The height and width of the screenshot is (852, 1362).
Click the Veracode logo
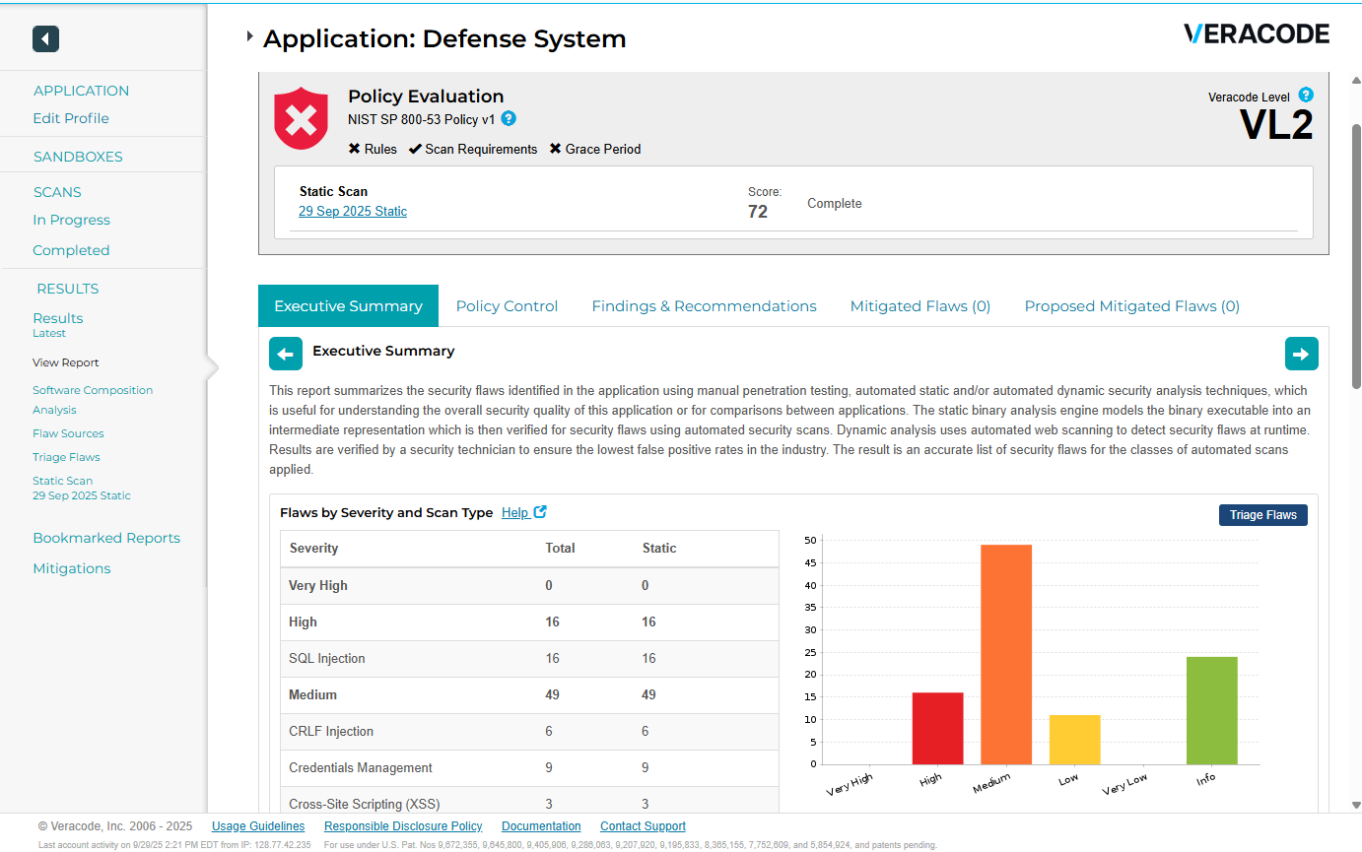point(1256,34)
